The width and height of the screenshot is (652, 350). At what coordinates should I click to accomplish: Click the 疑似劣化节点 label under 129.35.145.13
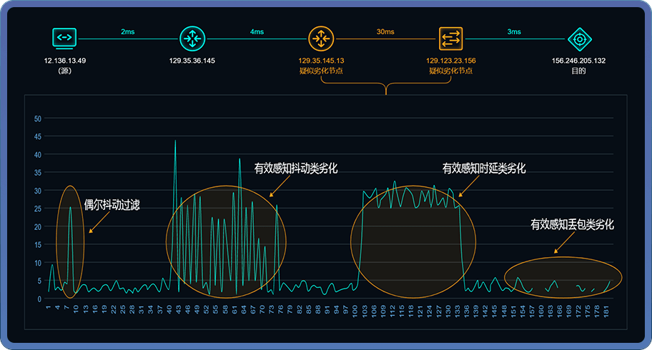(321, 71)
